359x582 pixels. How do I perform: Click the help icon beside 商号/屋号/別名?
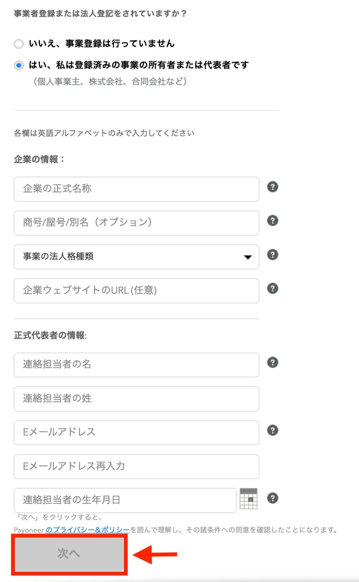(x=272, y=221)
